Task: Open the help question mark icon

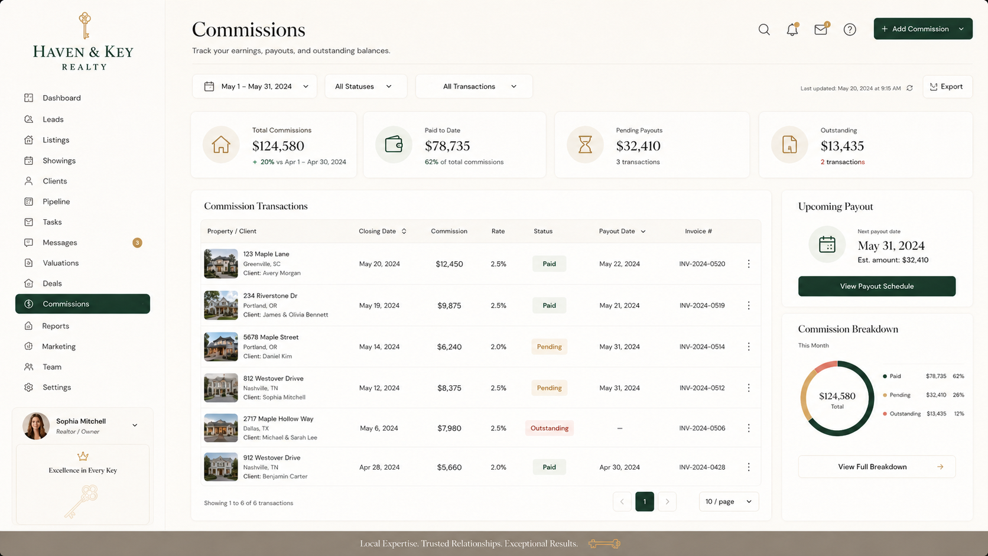Action: [850, 30]
